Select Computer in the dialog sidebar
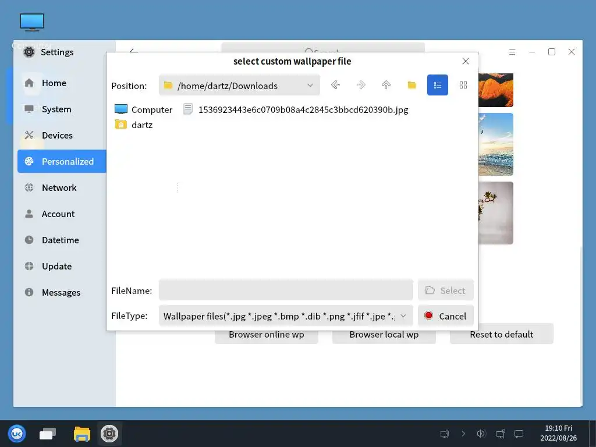596x447 pixels. [x=144, y=109]
